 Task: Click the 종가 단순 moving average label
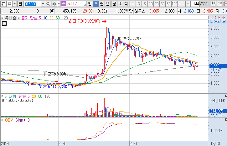coord(29,18)
